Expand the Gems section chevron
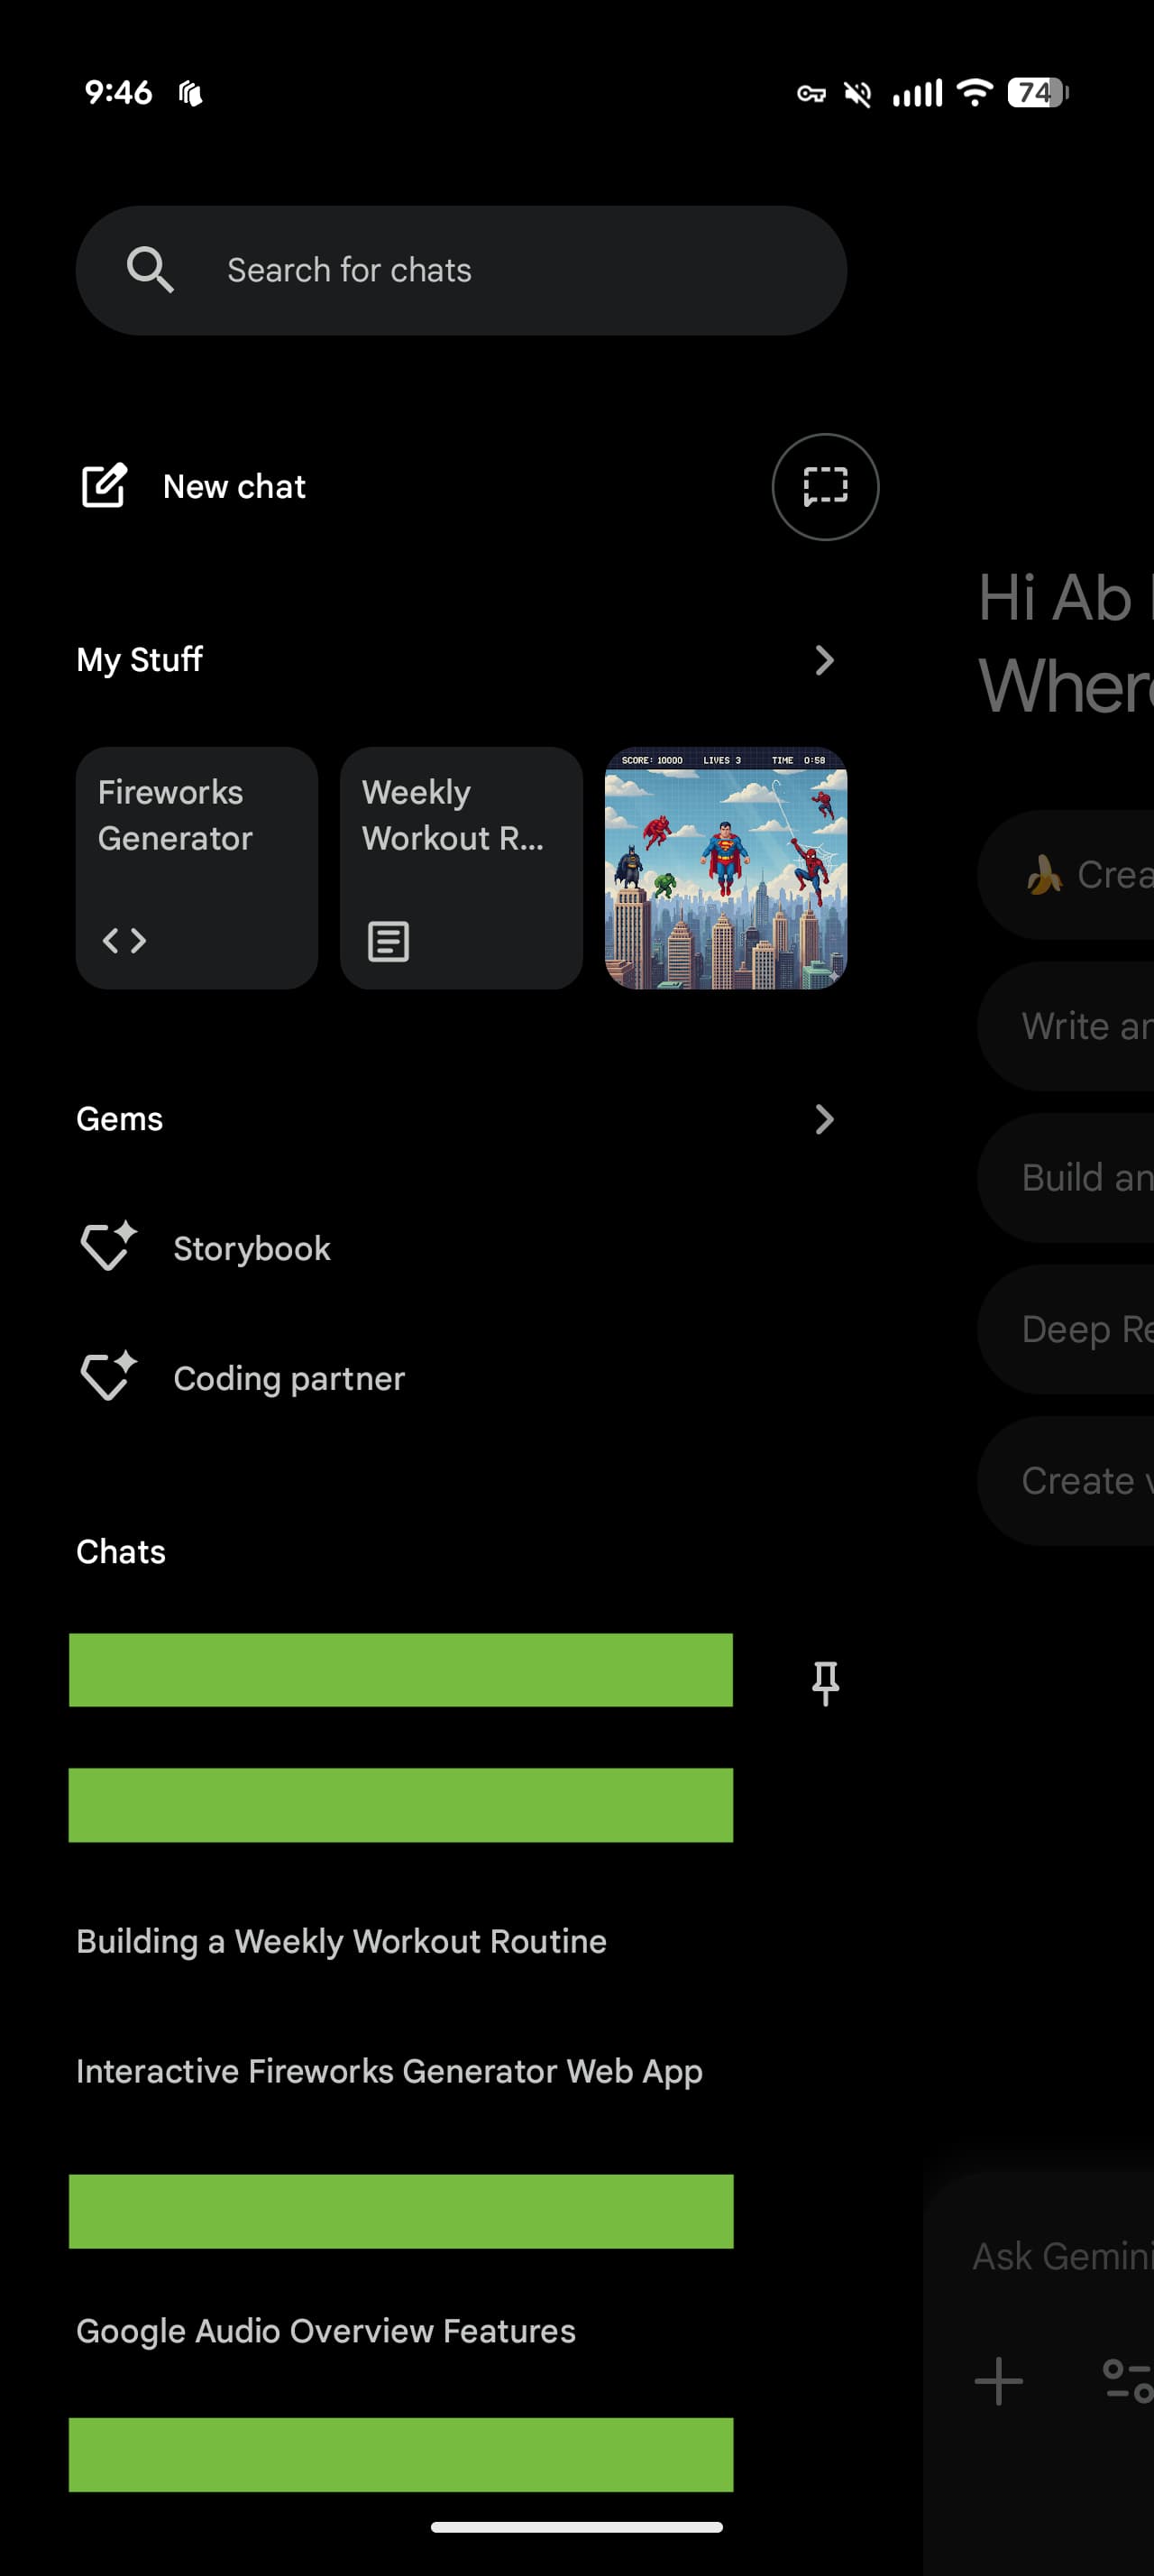1154x2576 pixels. (824, 1119)
